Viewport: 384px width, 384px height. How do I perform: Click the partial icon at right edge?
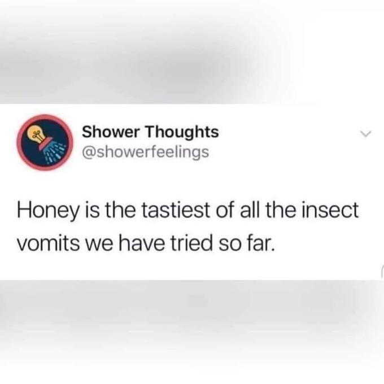click(x=382, y=271)
